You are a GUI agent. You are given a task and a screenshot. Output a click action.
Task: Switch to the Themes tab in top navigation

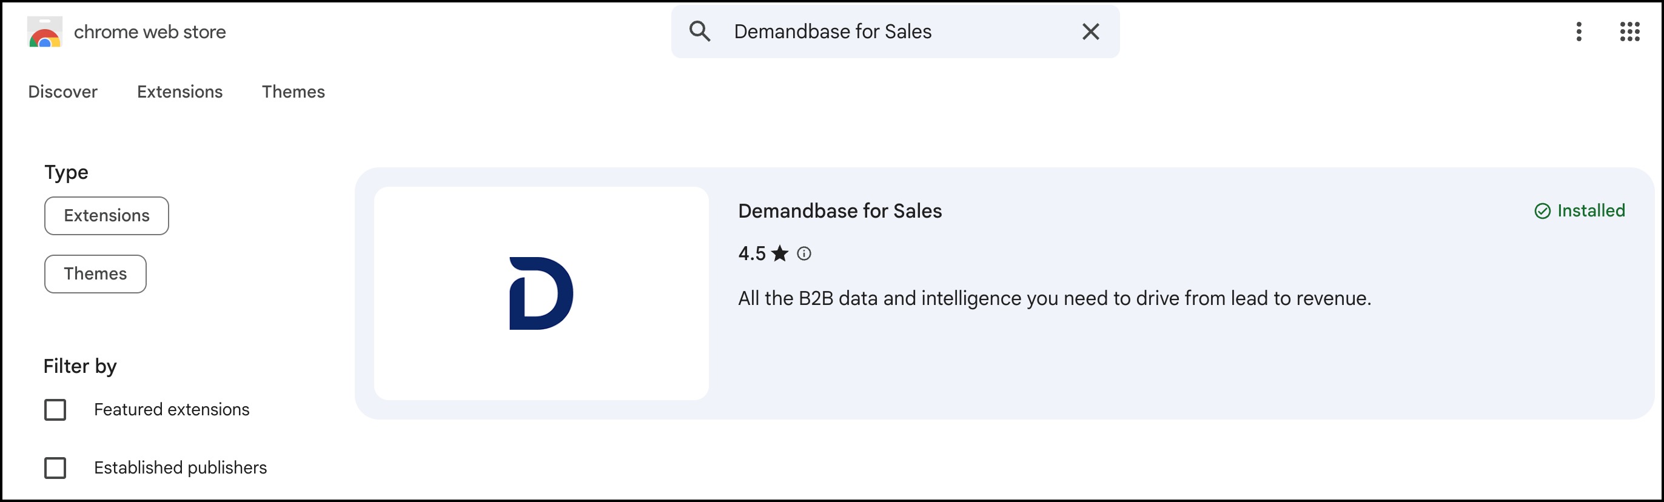(x=294, y=92)
